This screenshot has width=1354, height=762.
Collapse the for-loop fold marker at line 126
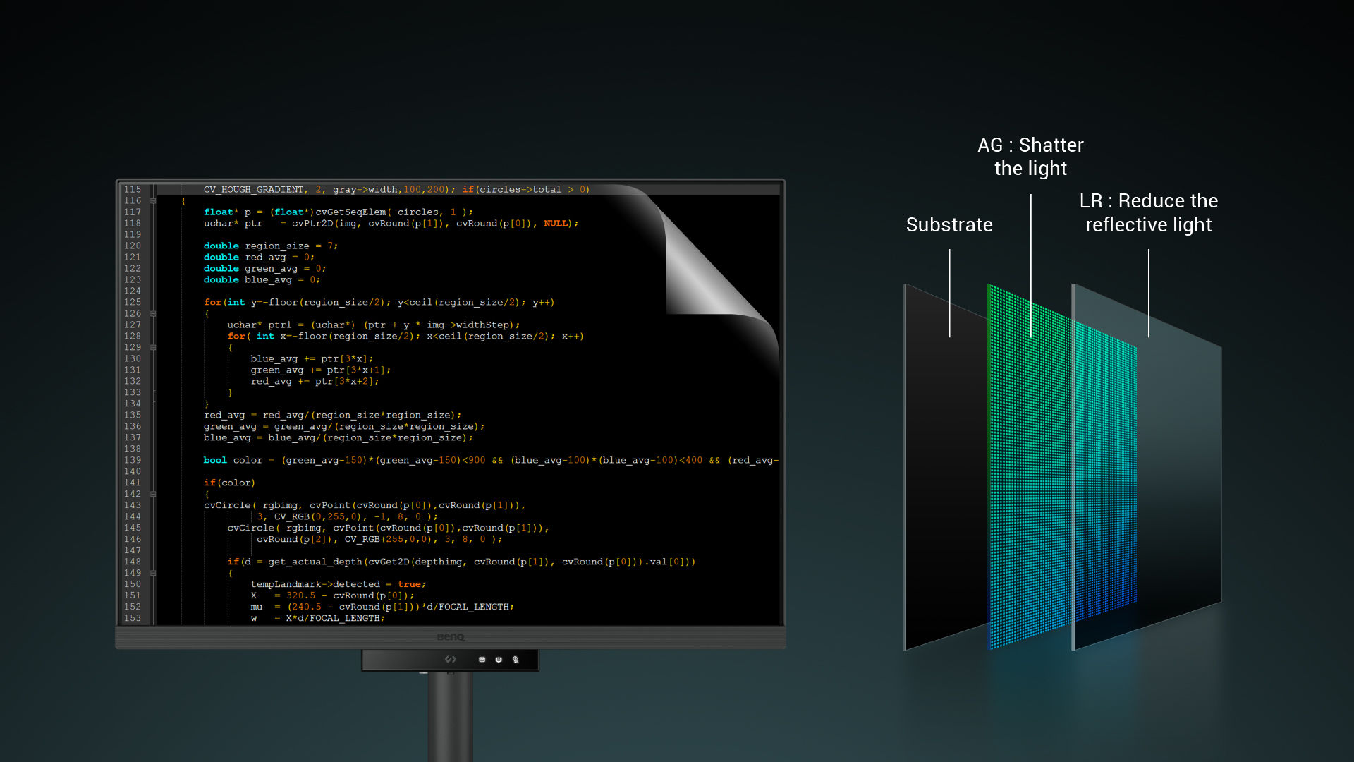click(153, 313)
